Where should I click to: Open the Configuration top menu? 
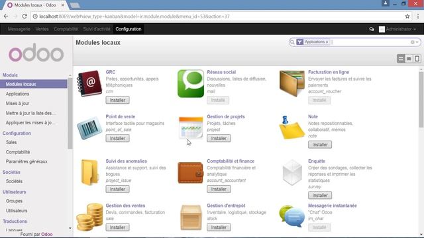point(129,29)
